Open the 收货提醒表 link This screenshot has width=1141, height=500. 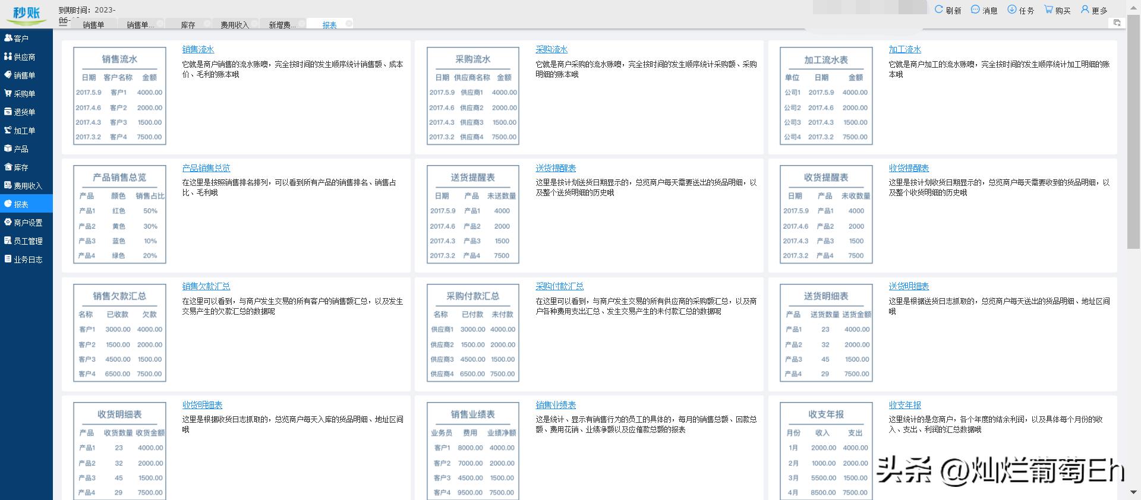coord(909,169)
